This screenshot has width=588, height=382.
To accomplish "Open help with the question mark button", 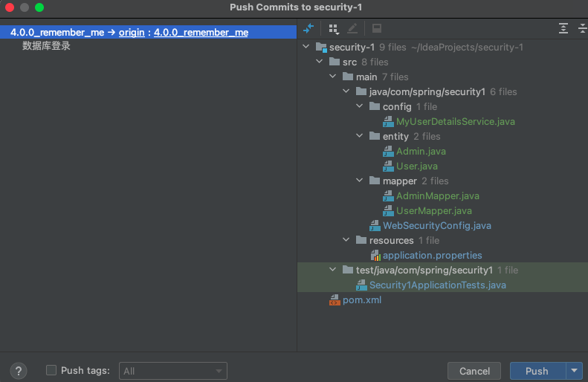I will click(19, 371).
